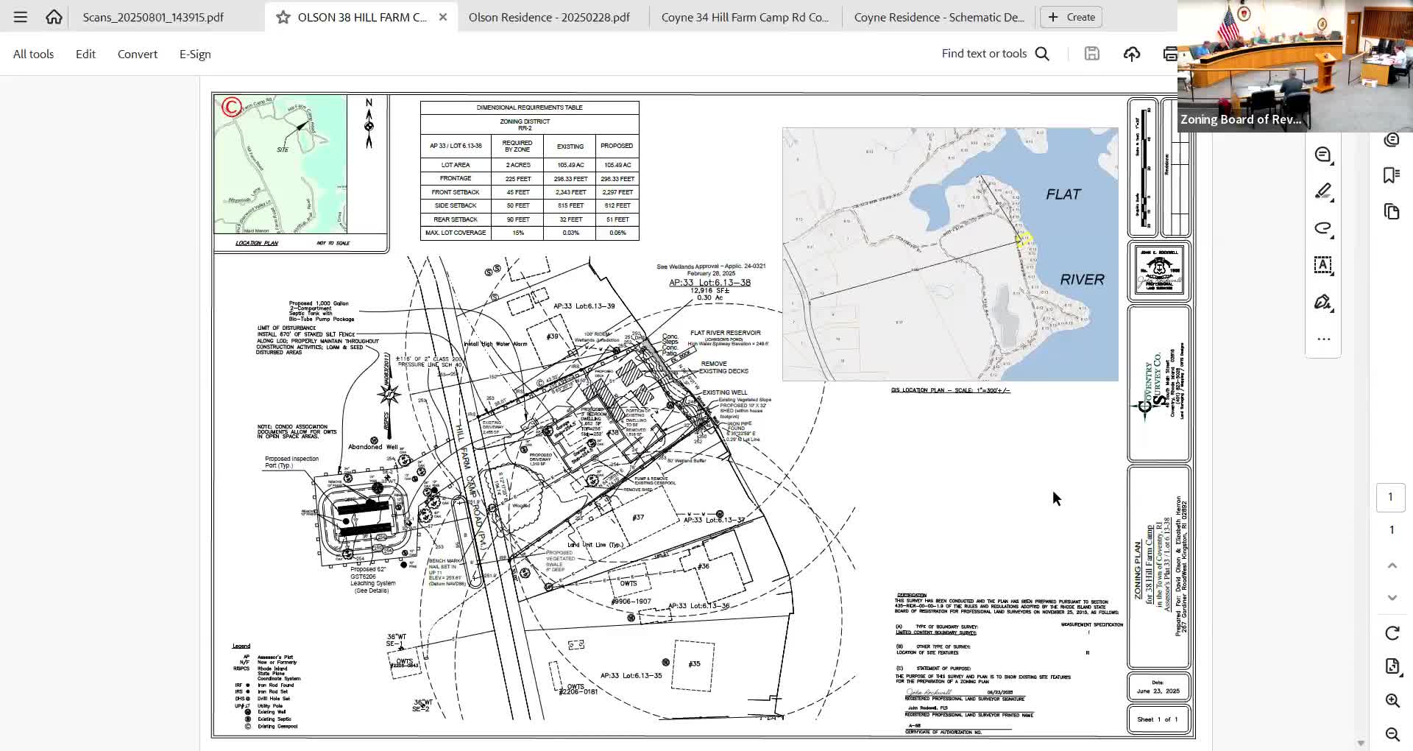The image size is (1413, 751).
Task: Open the hamburger main menu
Action: [20, 17]
